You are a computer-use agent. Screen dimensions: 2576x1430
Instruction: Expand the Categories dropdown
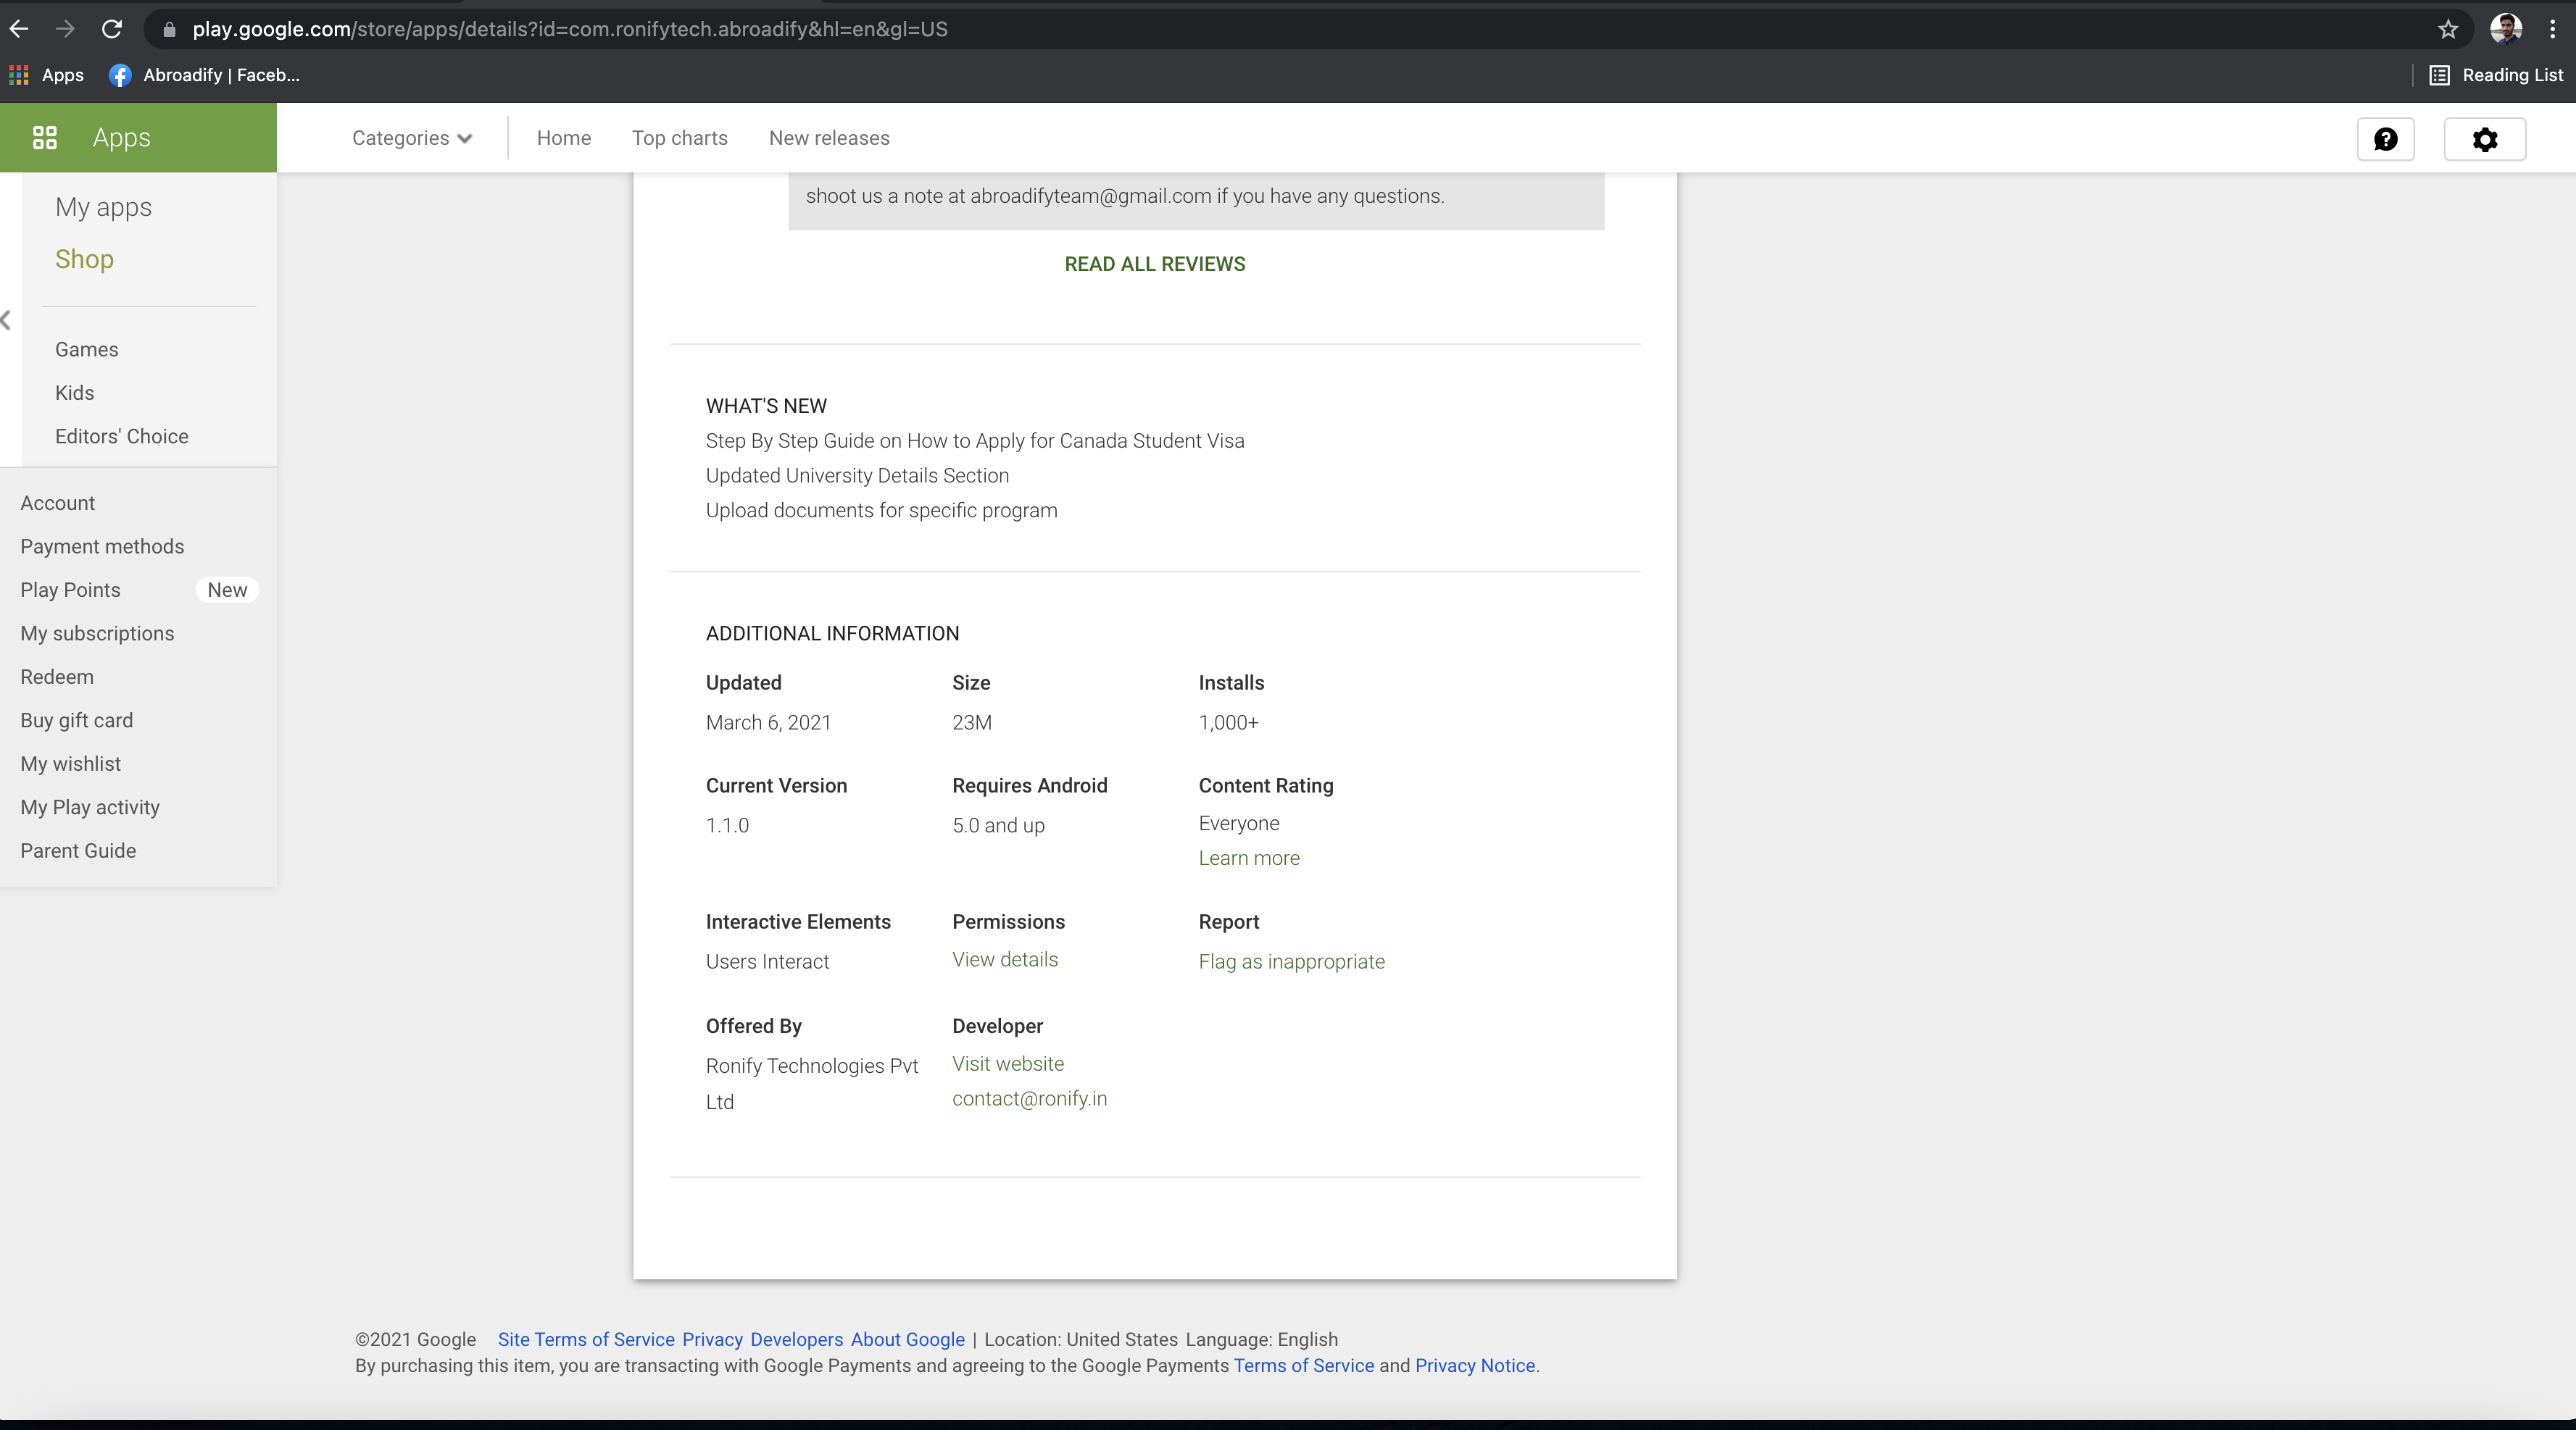(x=412, y=138)
